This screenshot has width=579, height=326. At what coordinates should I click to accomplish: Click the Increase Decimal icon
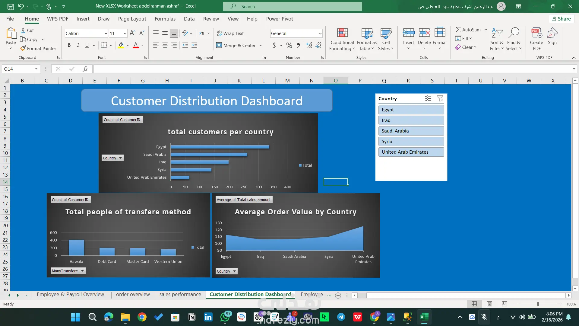coord(309,45)
